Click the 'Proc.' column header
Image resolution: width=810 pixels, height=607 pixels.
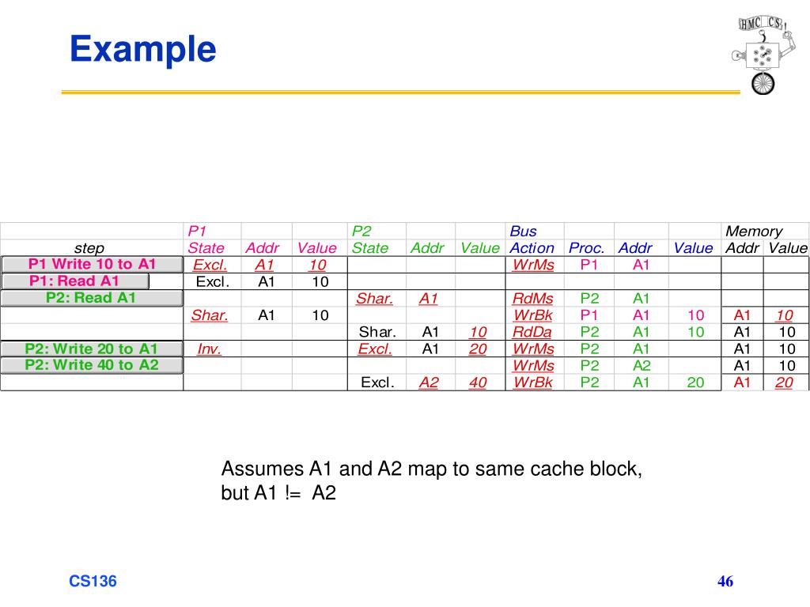(x=586, y=247)
